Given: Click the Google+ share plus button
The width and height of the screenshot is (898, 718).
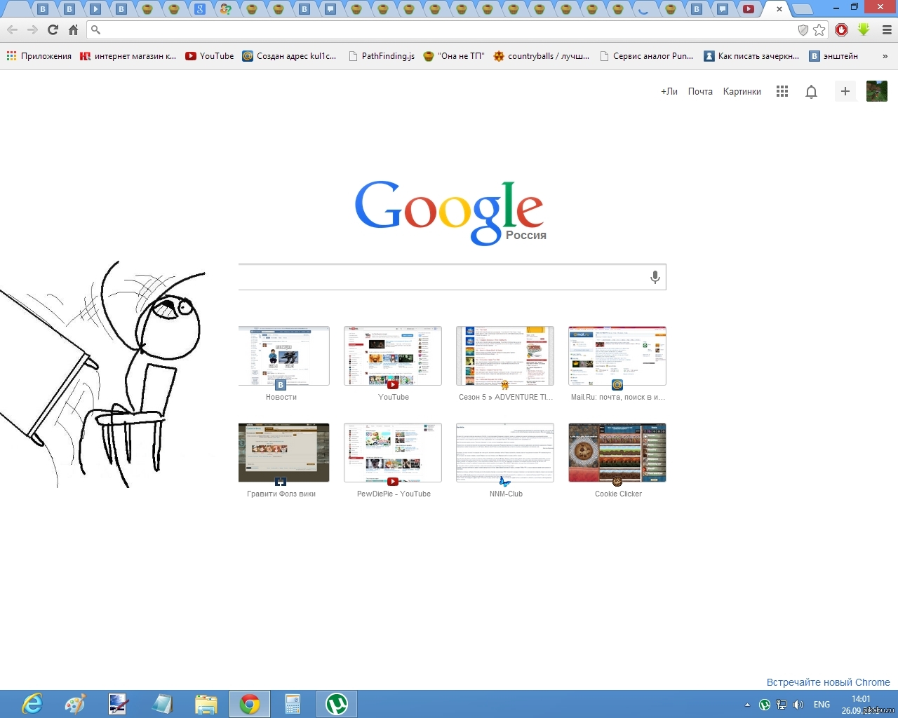Looking at the screenshot, I should (845, 91).
